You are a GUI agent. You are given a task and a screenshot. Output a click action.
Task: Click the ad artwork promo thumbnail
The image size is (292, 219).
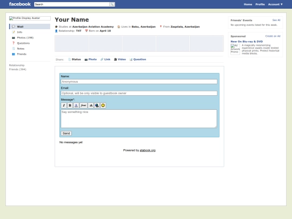coord(235,49)
